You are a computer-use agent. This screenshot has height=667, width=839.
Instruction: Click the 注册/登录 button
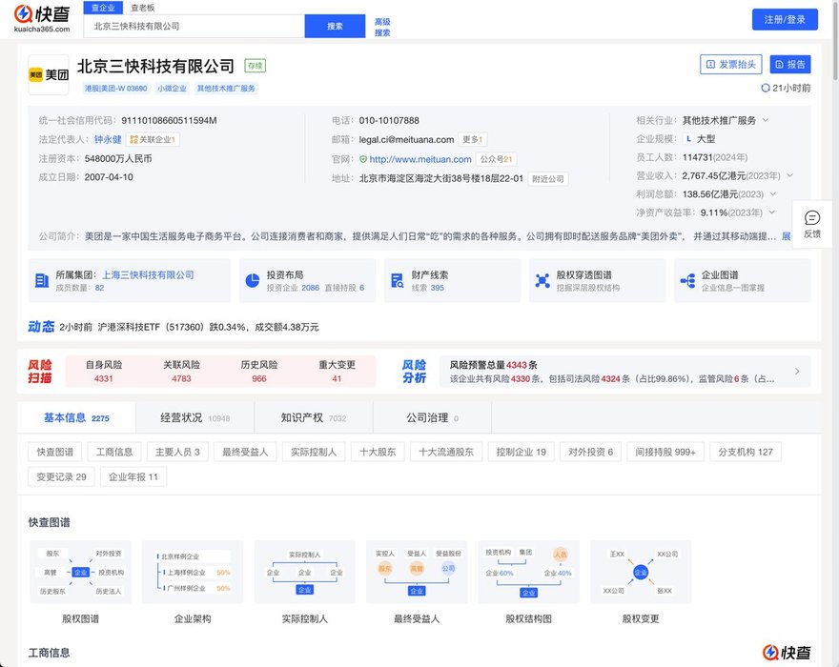(x=785, y=20)
